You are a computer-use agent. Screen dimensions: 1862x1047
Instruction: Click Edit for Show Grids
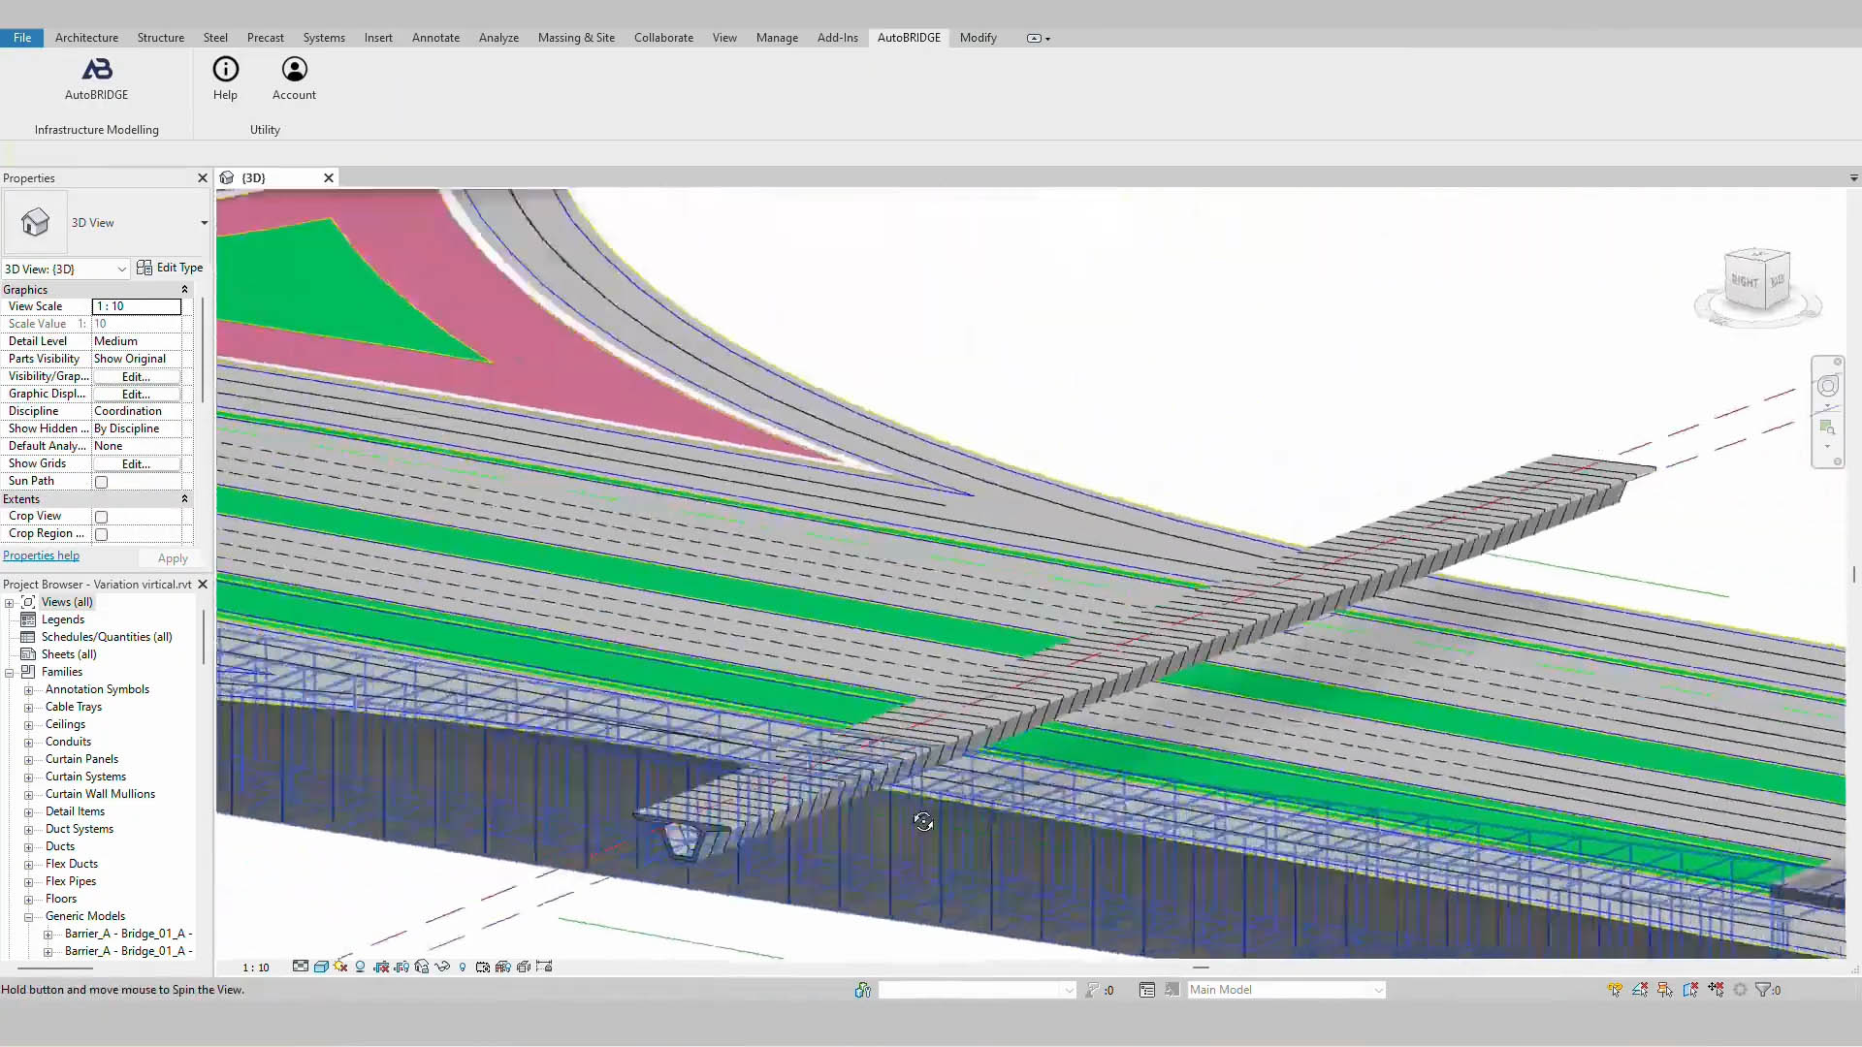coord(136,463)
